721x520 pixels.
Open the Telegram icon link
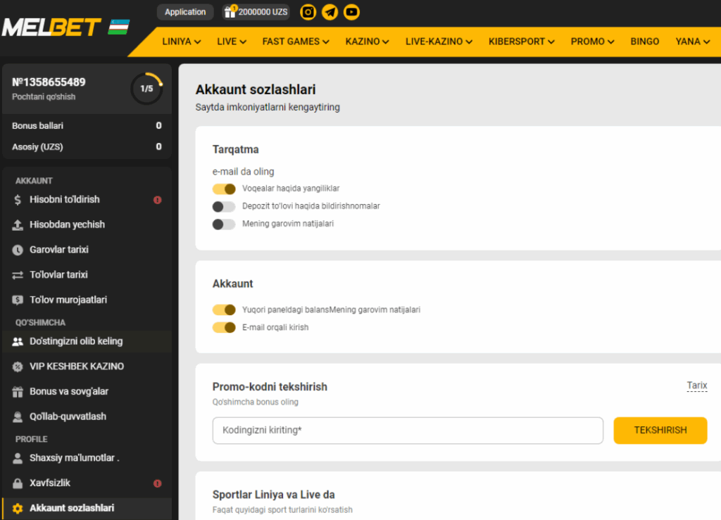coord(330,12)
